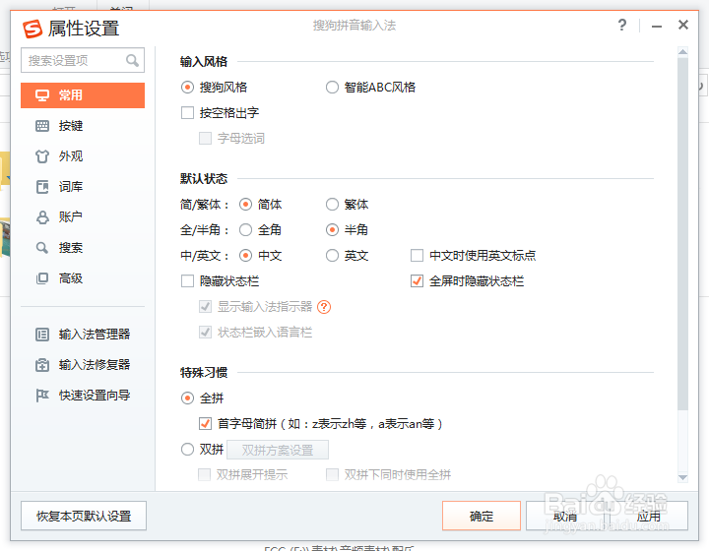The width and height of the screenshot is (709, 551).
Task: Click 恢复本页默认设置 button
Action: click(84, 516)
